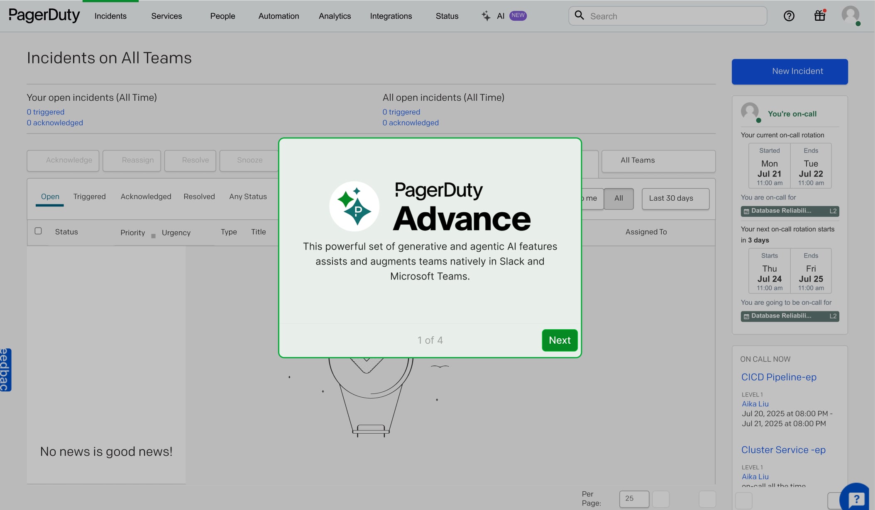This screenshot has height=510, width=875.
Task: Click the PagerDuty logo in header
Action: click(x=44, y=15)
